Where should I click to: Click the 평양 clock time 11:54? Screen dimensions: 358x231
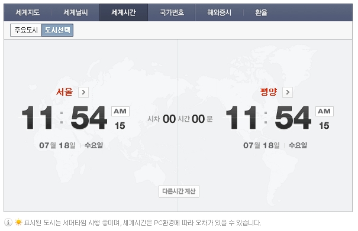coord(268,118)
